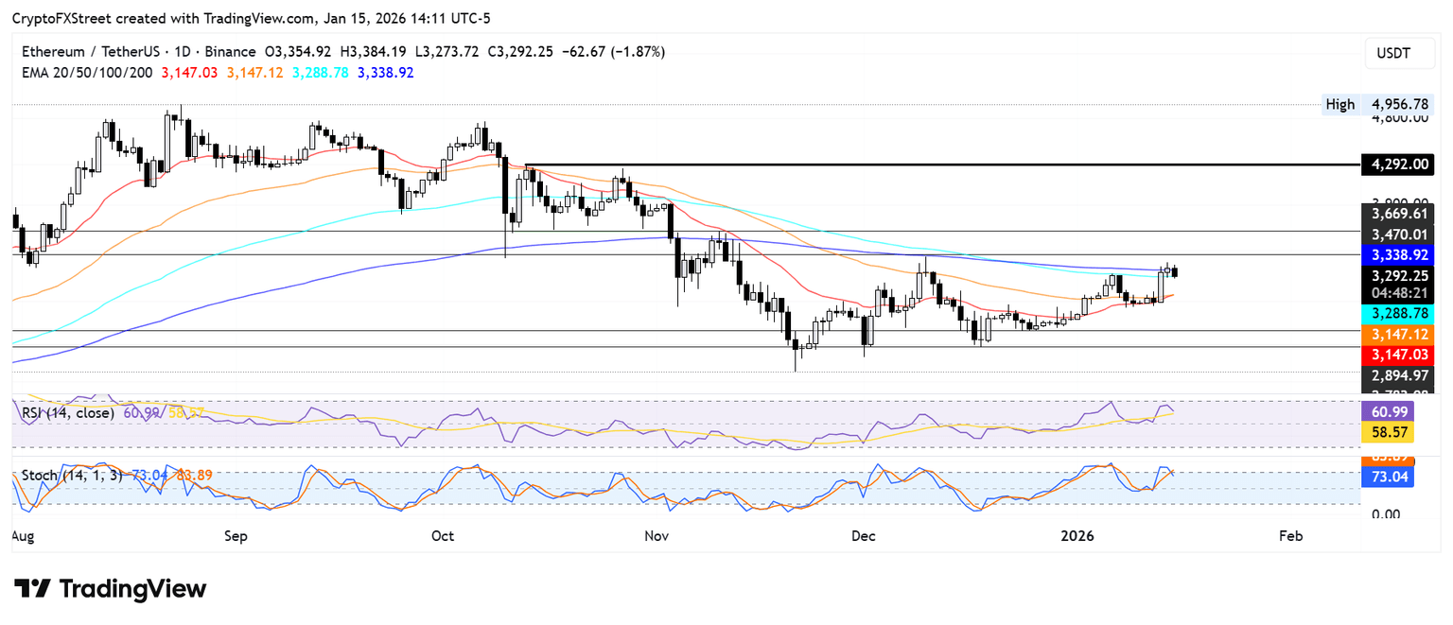Click the purple RSI 60.99 axis tag
The height and width of the screenshot is (625, 1453).
[x=1387, y=412]
